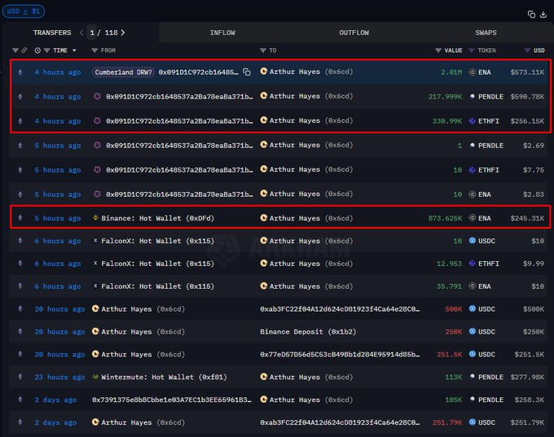Switch to the INFLOW tab

pos(222,33)
